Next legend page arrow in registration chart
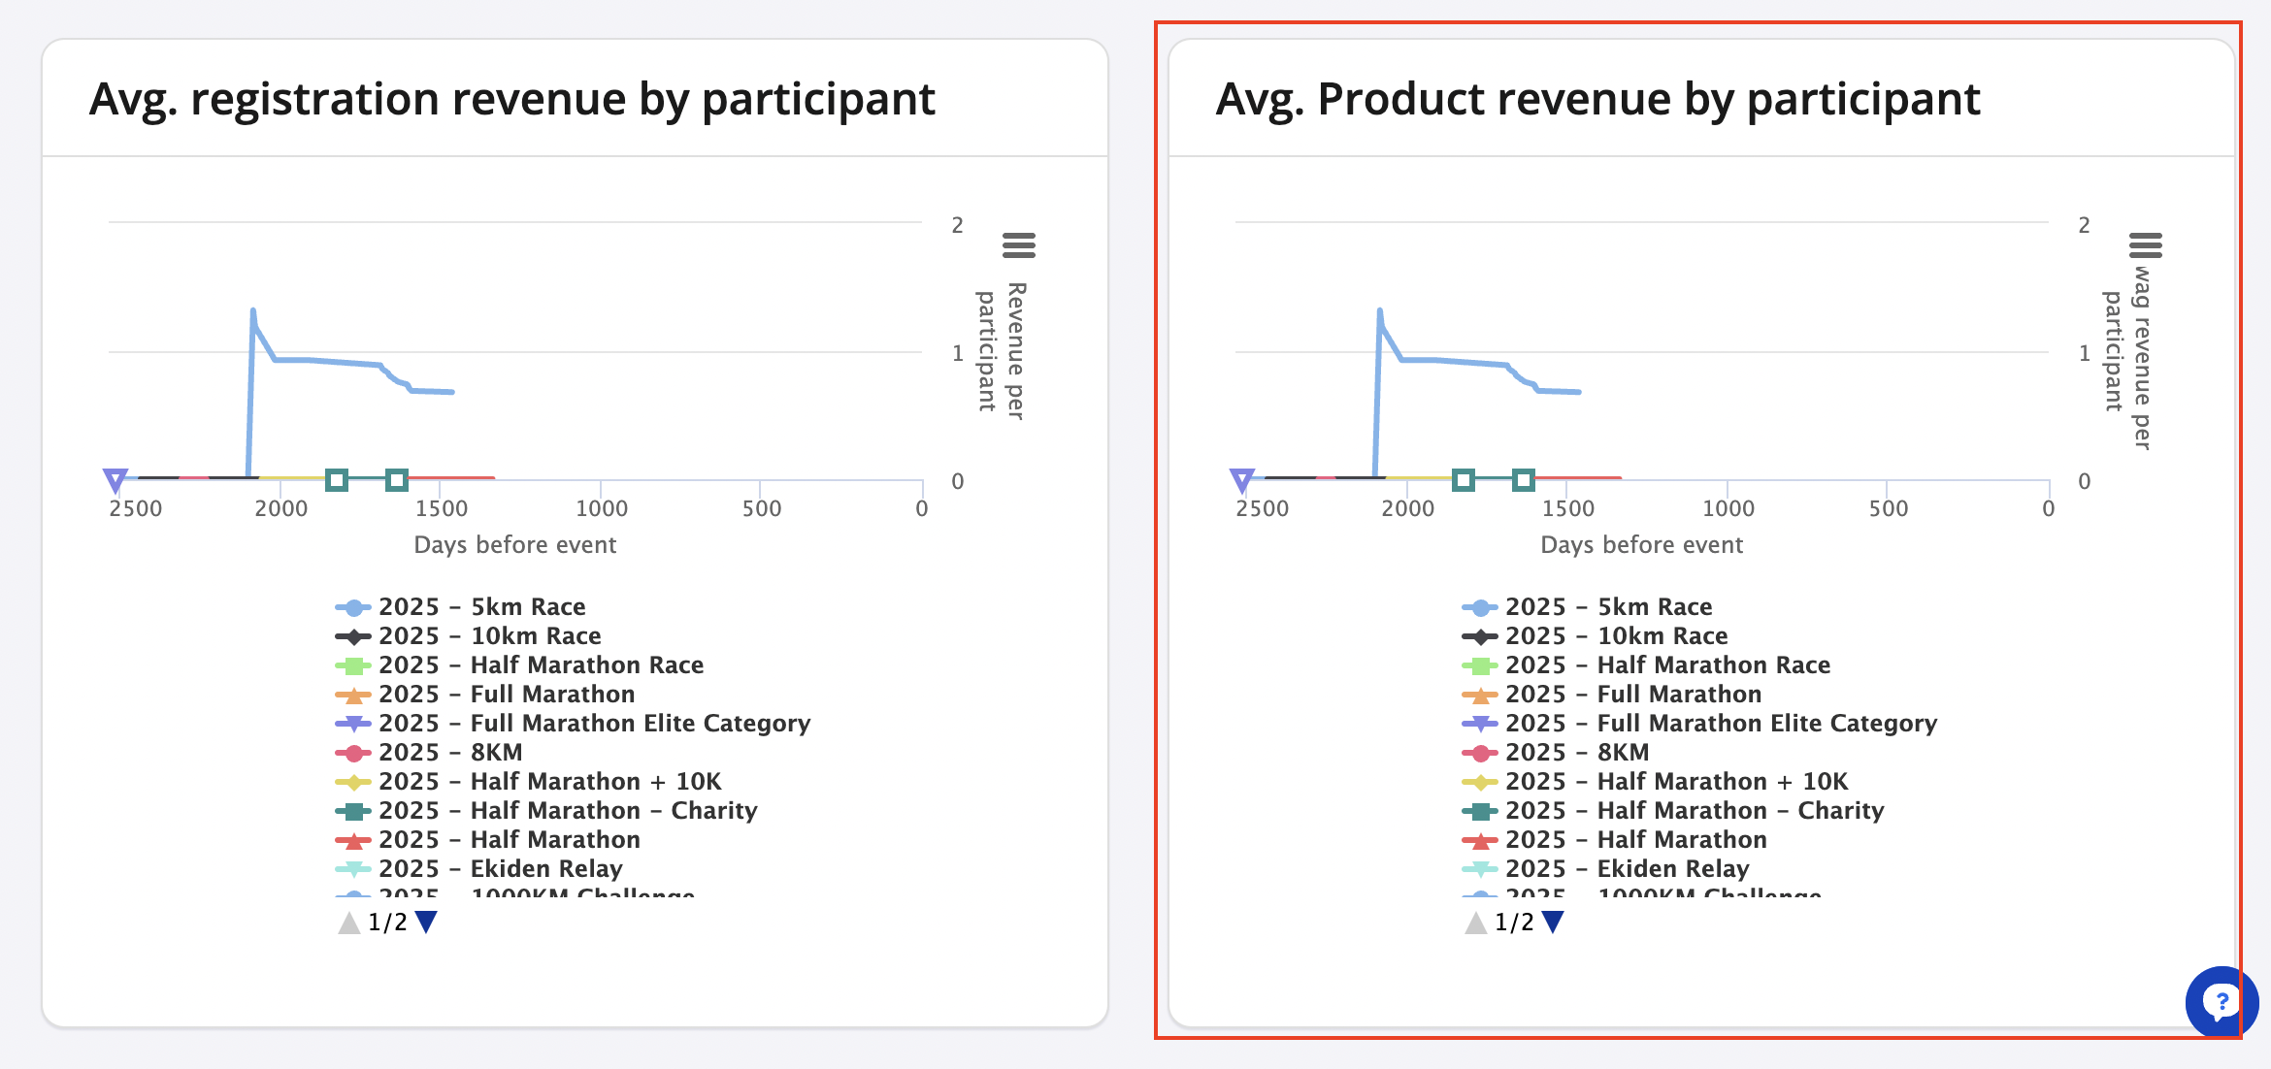 (426, 923)
